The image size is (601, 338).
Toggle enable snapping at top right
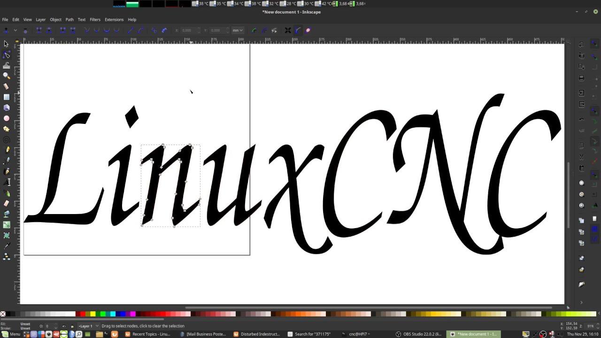(594, 44)
